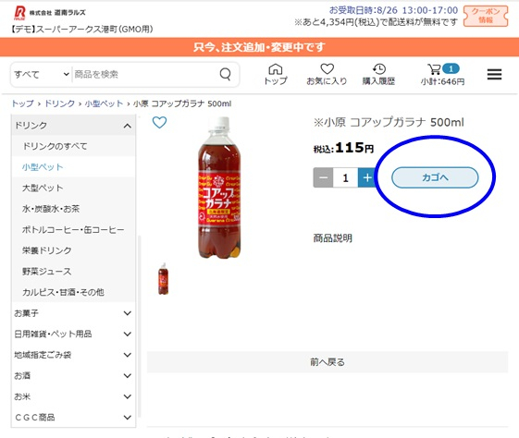
Task: Click the Ralse company logo
Action: [50, 13]
